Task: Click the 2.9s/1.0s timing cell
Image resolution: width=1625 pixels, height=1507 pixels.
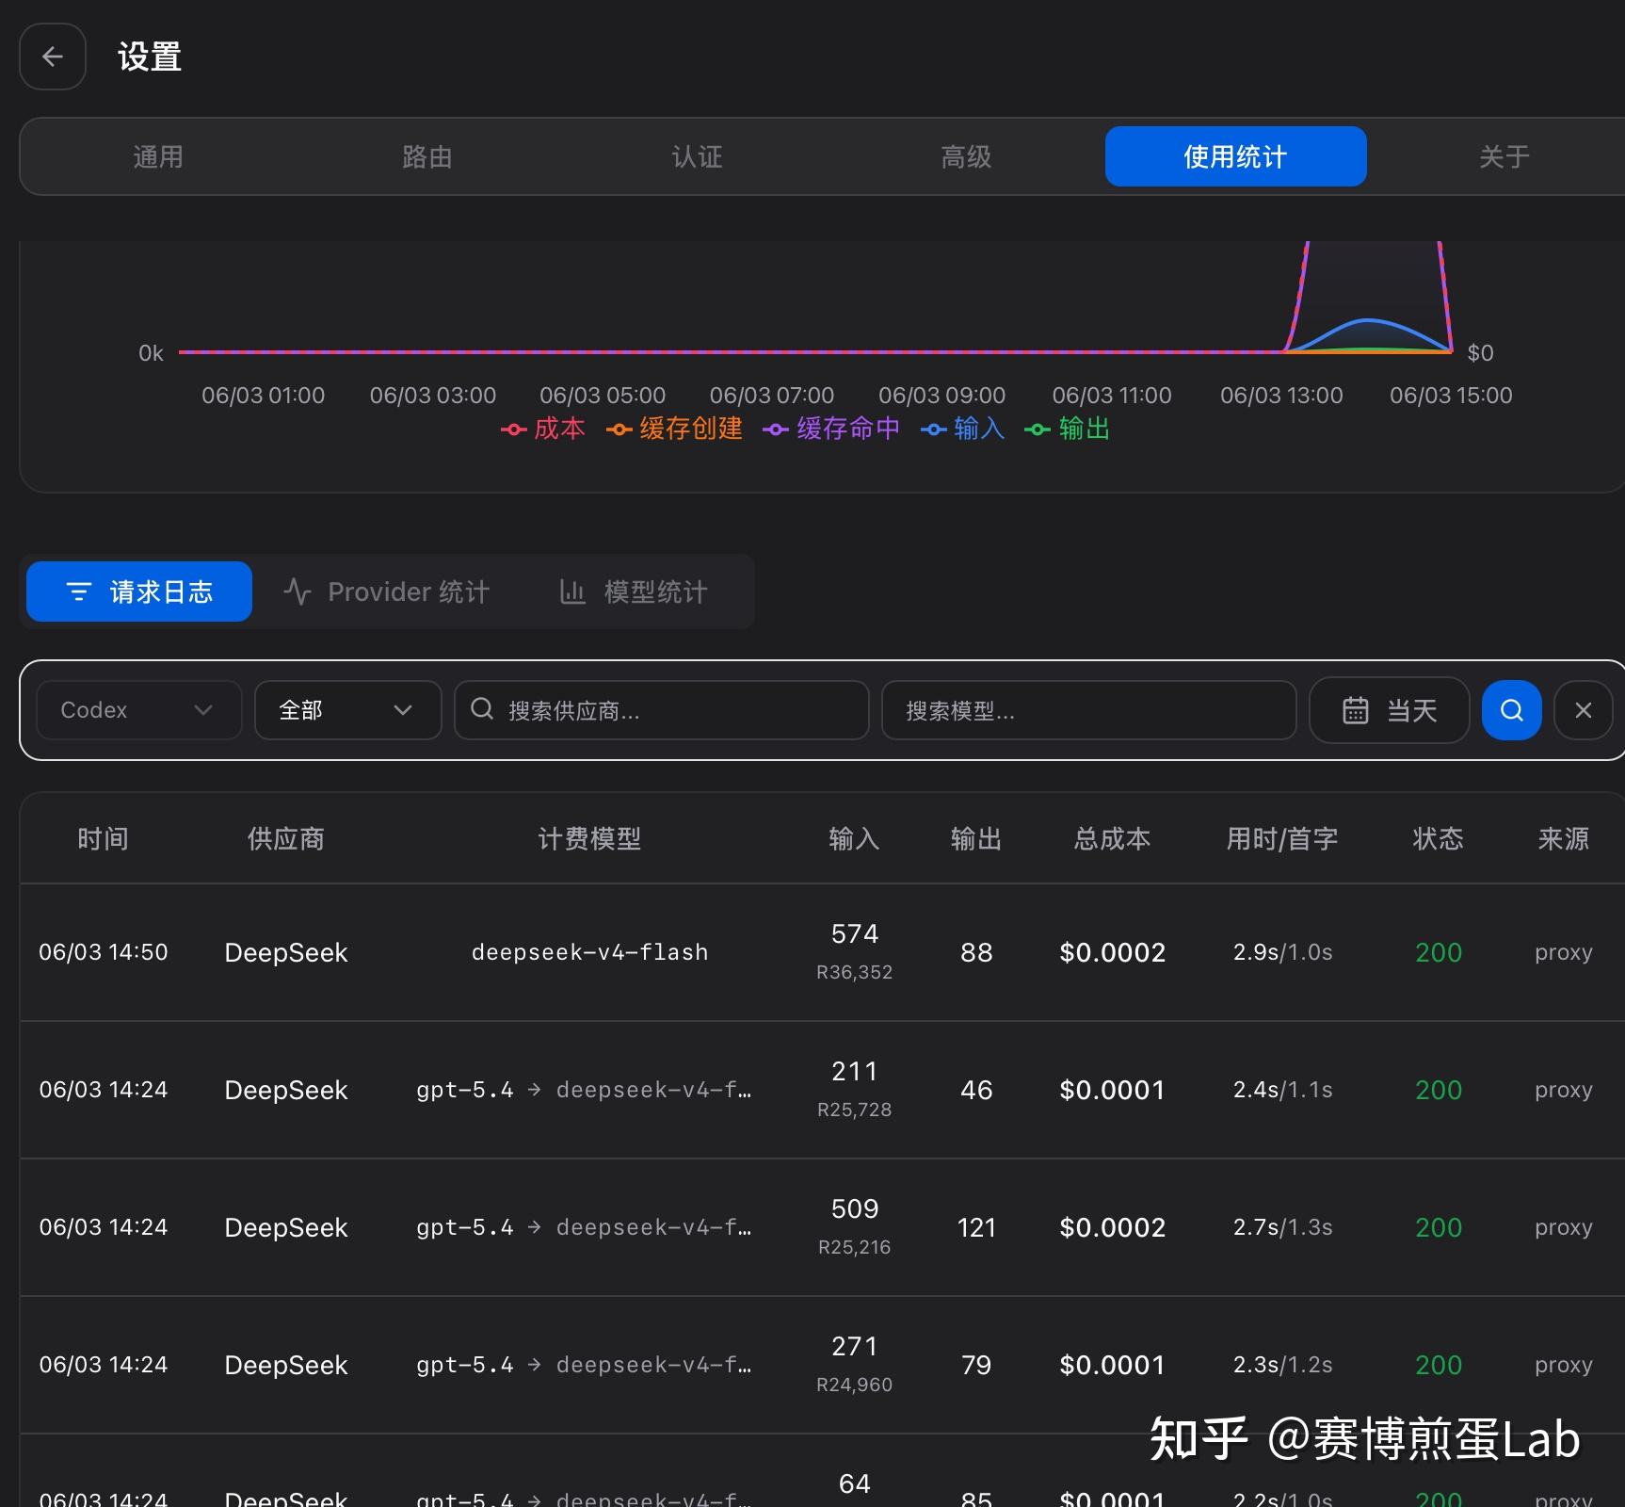Action: click(1282, 952)
